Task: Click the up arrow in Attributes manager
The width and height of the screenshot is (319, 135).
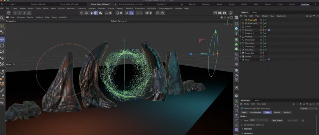Action: tap(301, 104)
